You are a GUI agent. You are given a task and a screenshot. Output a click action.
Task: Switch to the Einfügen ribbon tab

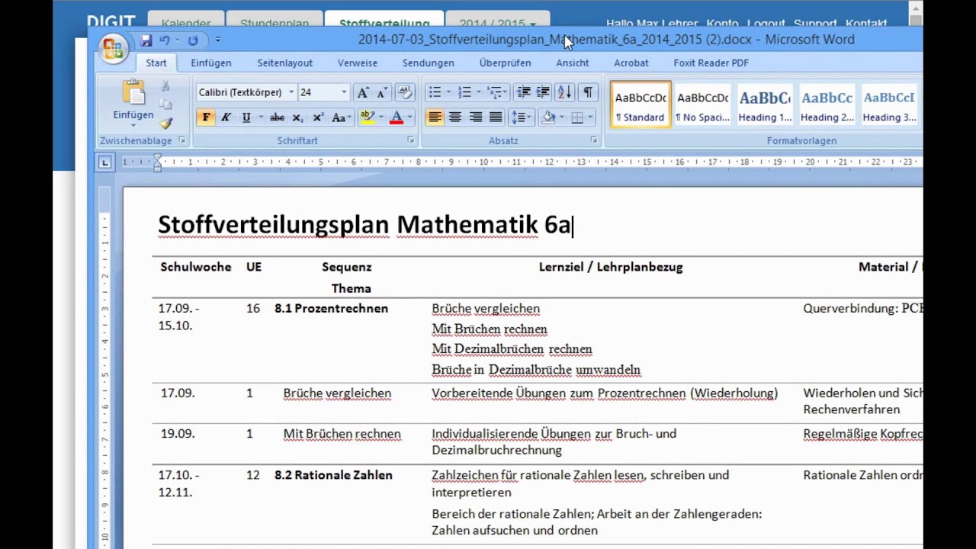[x=211, y=63]
